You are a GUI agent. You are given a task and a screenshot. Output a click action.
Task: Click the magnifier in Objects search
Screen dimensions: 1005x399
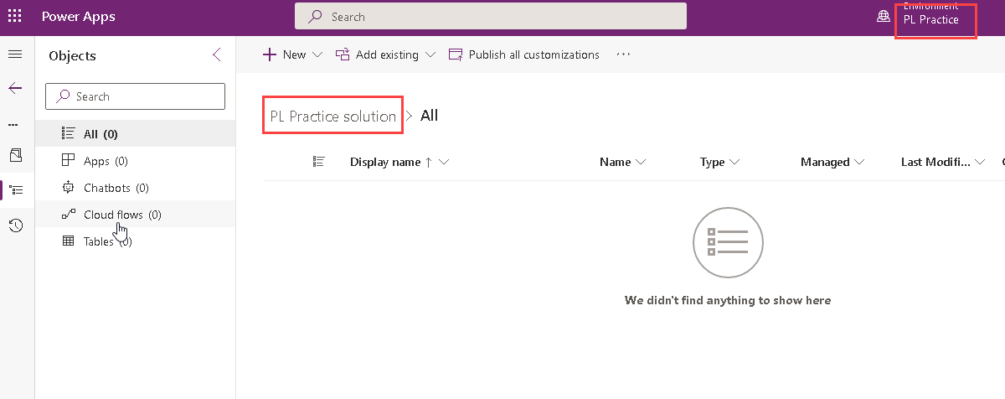[x=63, y=96]
